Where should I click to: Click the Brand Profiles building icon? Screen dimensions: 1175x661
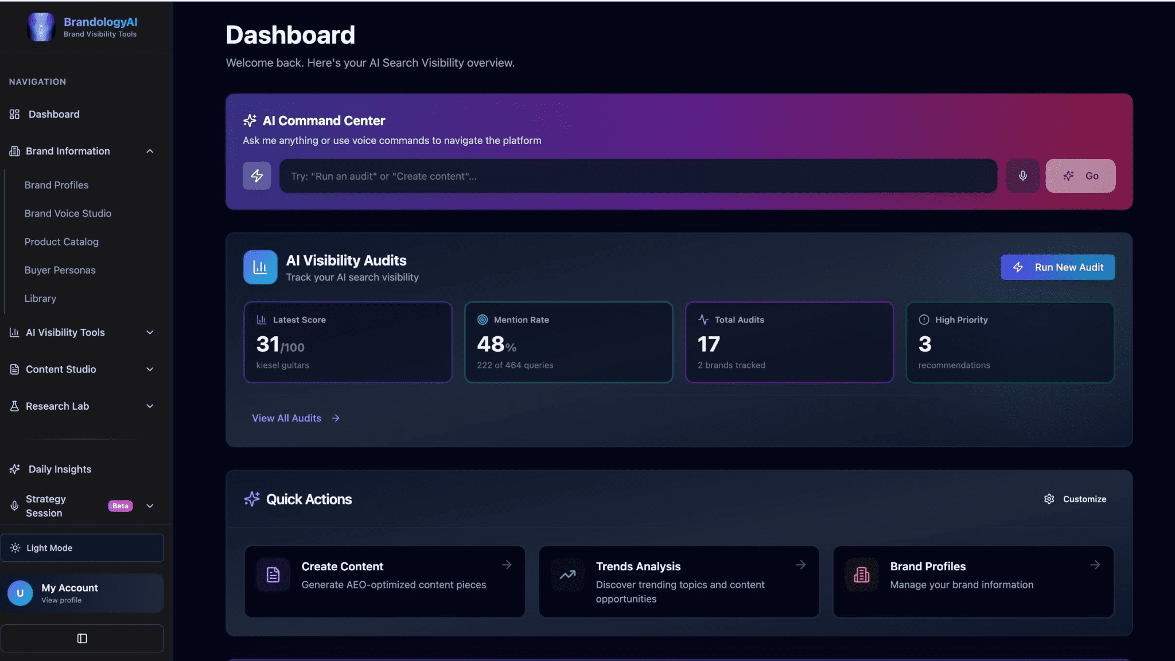point(861,574)
